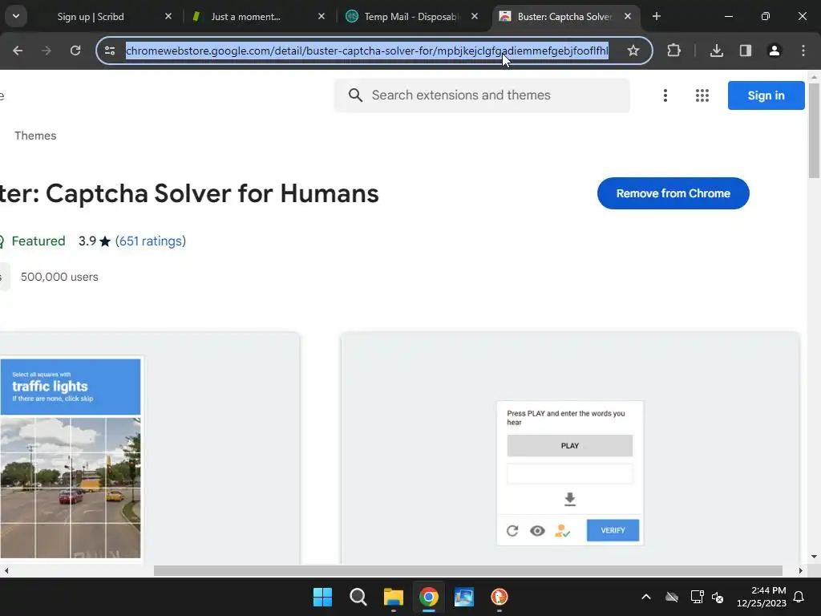Click the download arrow in captcha screenshot

570,499
